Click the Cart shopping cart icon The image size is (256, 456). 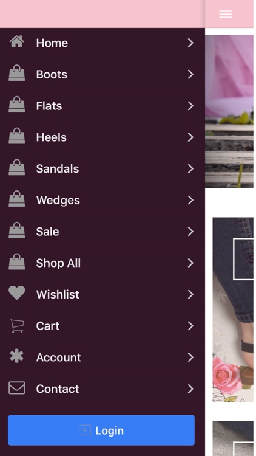(x=17, y=326)
